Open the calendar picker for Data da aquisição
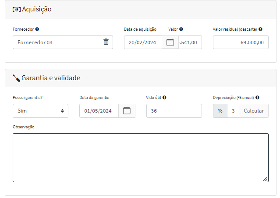The width and height of the screenshot is (280, 198). [x=170, y=42]
